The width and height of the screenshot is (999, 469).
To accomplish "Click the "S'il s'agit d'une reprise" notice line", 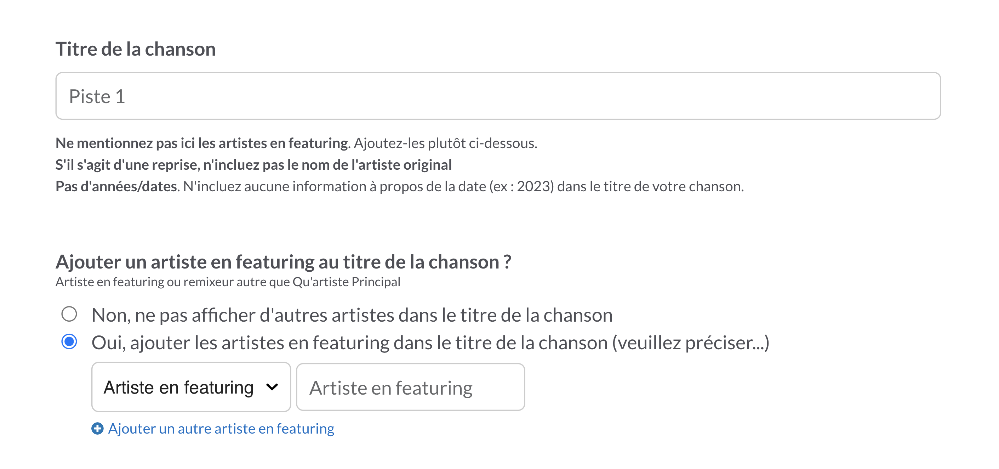I will (x=253, y=164).
